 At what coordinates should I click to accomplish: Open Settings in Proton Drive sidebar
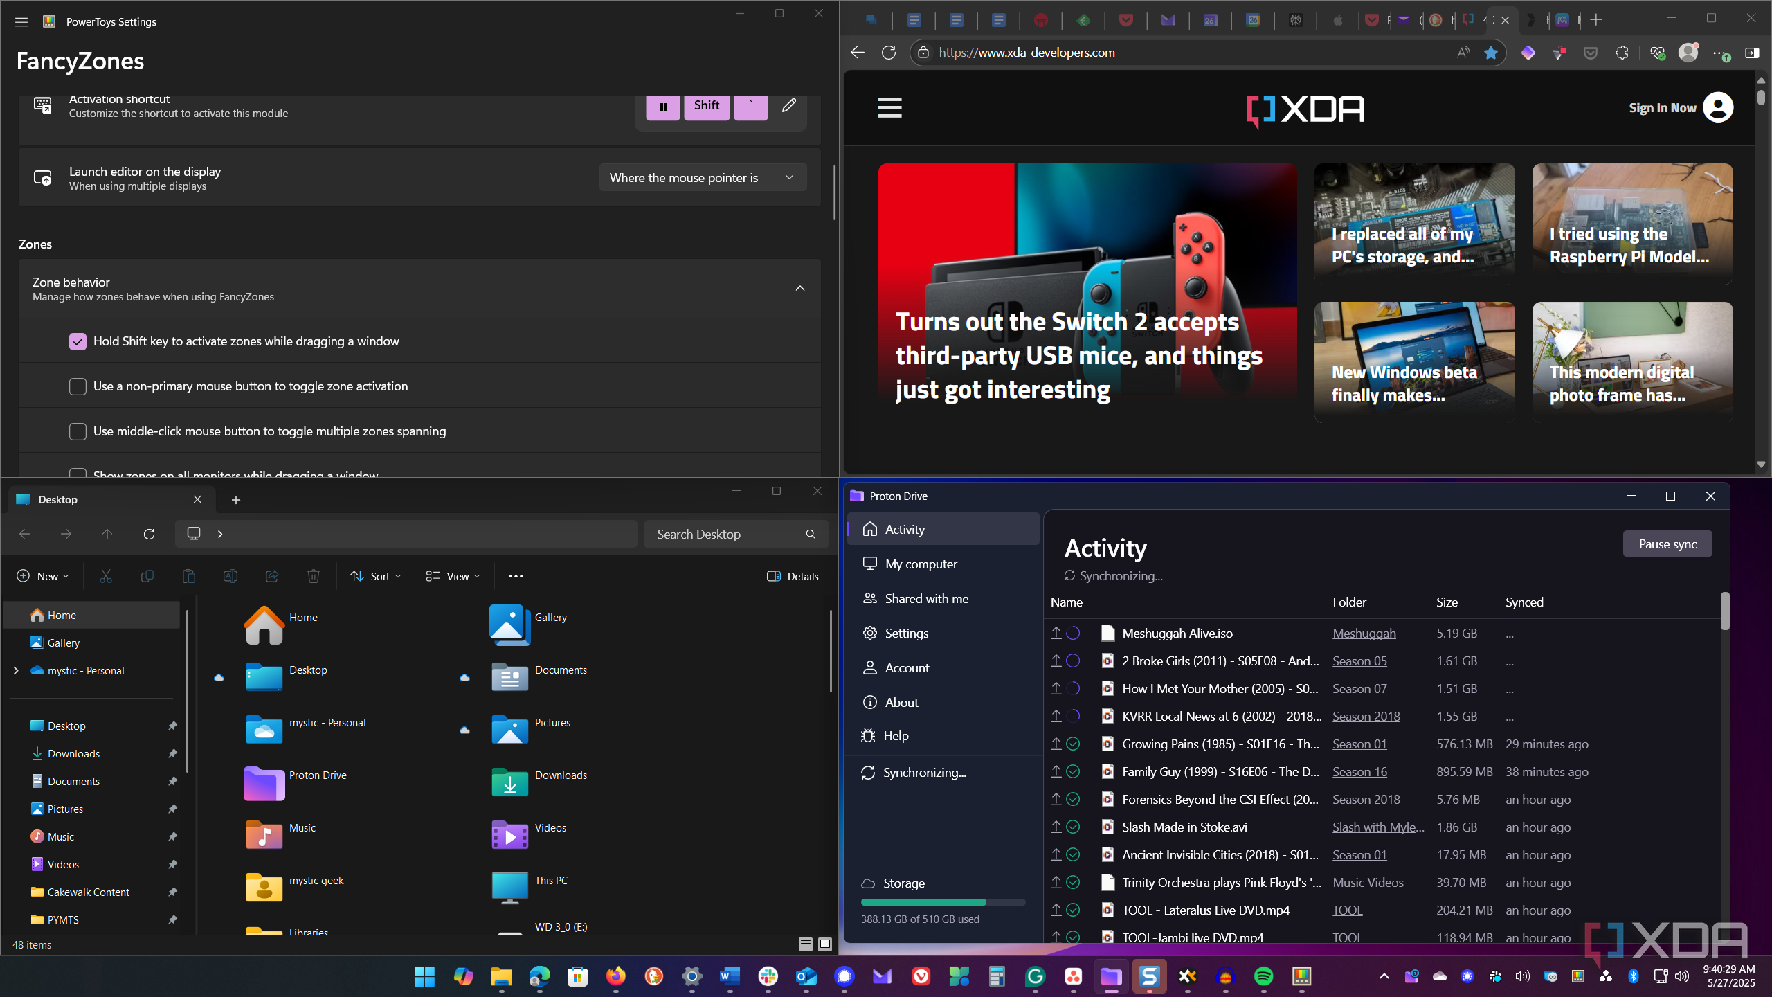point(943,633)
